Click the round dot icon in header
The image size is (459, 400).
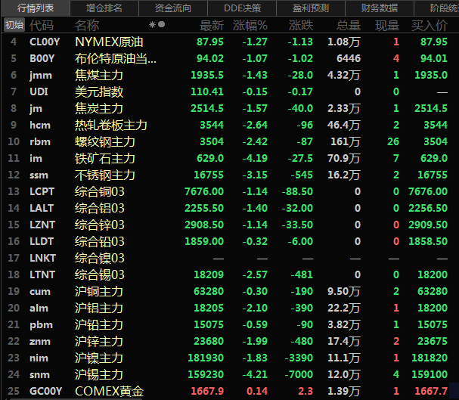(162, 25)
